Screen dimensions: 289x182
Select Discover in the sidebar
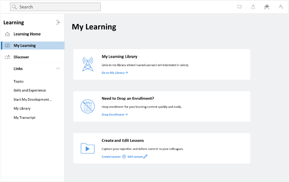click(x=21, y=57)
